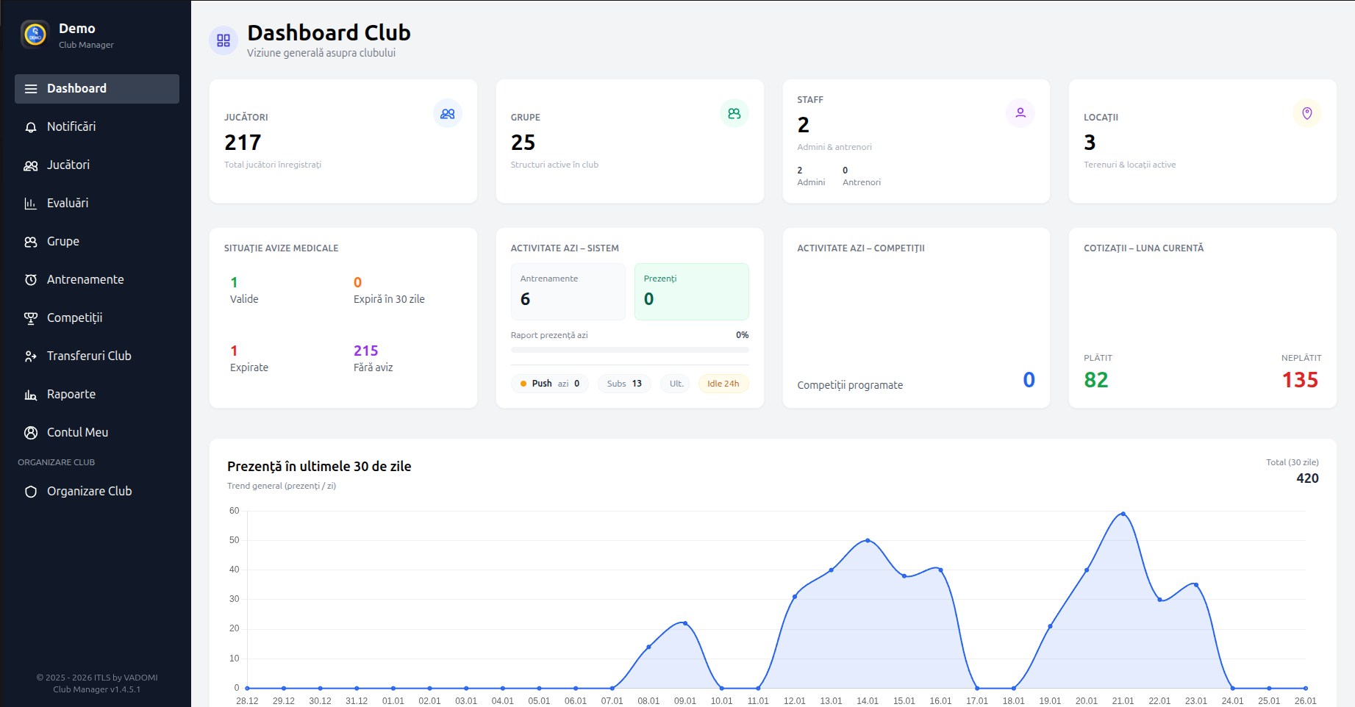Click the 0% attendance progress bar

(629, 350)
